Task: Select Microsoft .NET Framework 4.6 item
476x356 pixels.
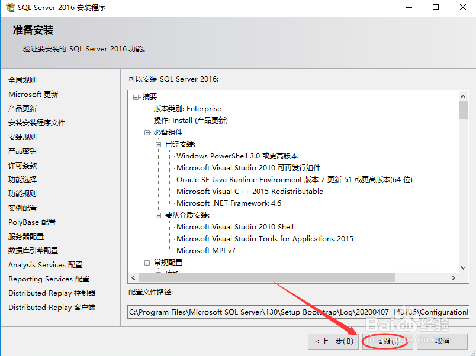Action: 229,203
